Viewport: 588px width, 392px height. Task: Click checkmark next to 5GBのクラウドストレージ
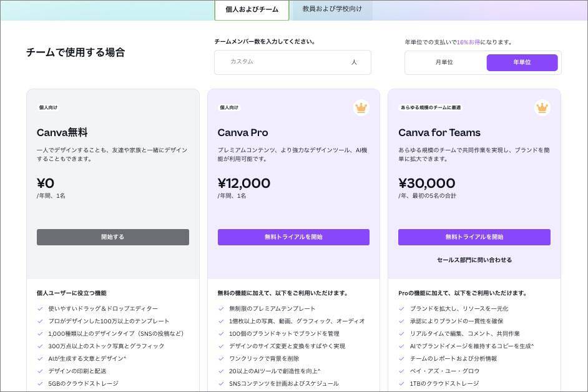point(41,383)
